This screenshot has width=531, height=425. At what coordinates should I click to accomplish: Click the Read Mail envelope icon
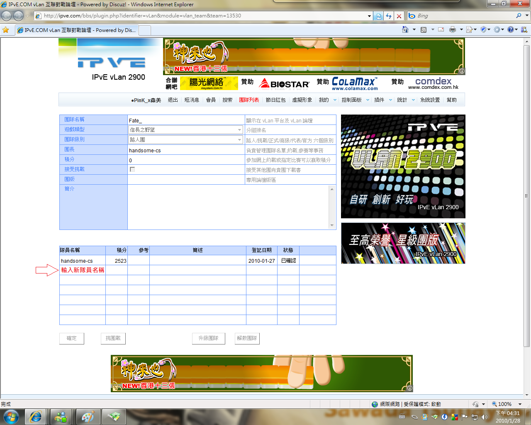(441, 29)
